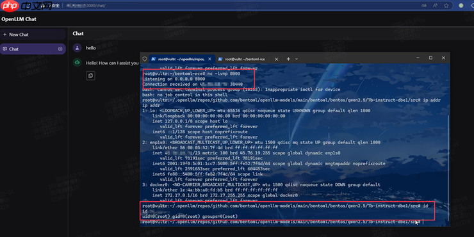This screenshot has height=237, width=474.
Task: Start a New Chat in the sidebar
Action: pyautogui.click(x=33, y=35)
